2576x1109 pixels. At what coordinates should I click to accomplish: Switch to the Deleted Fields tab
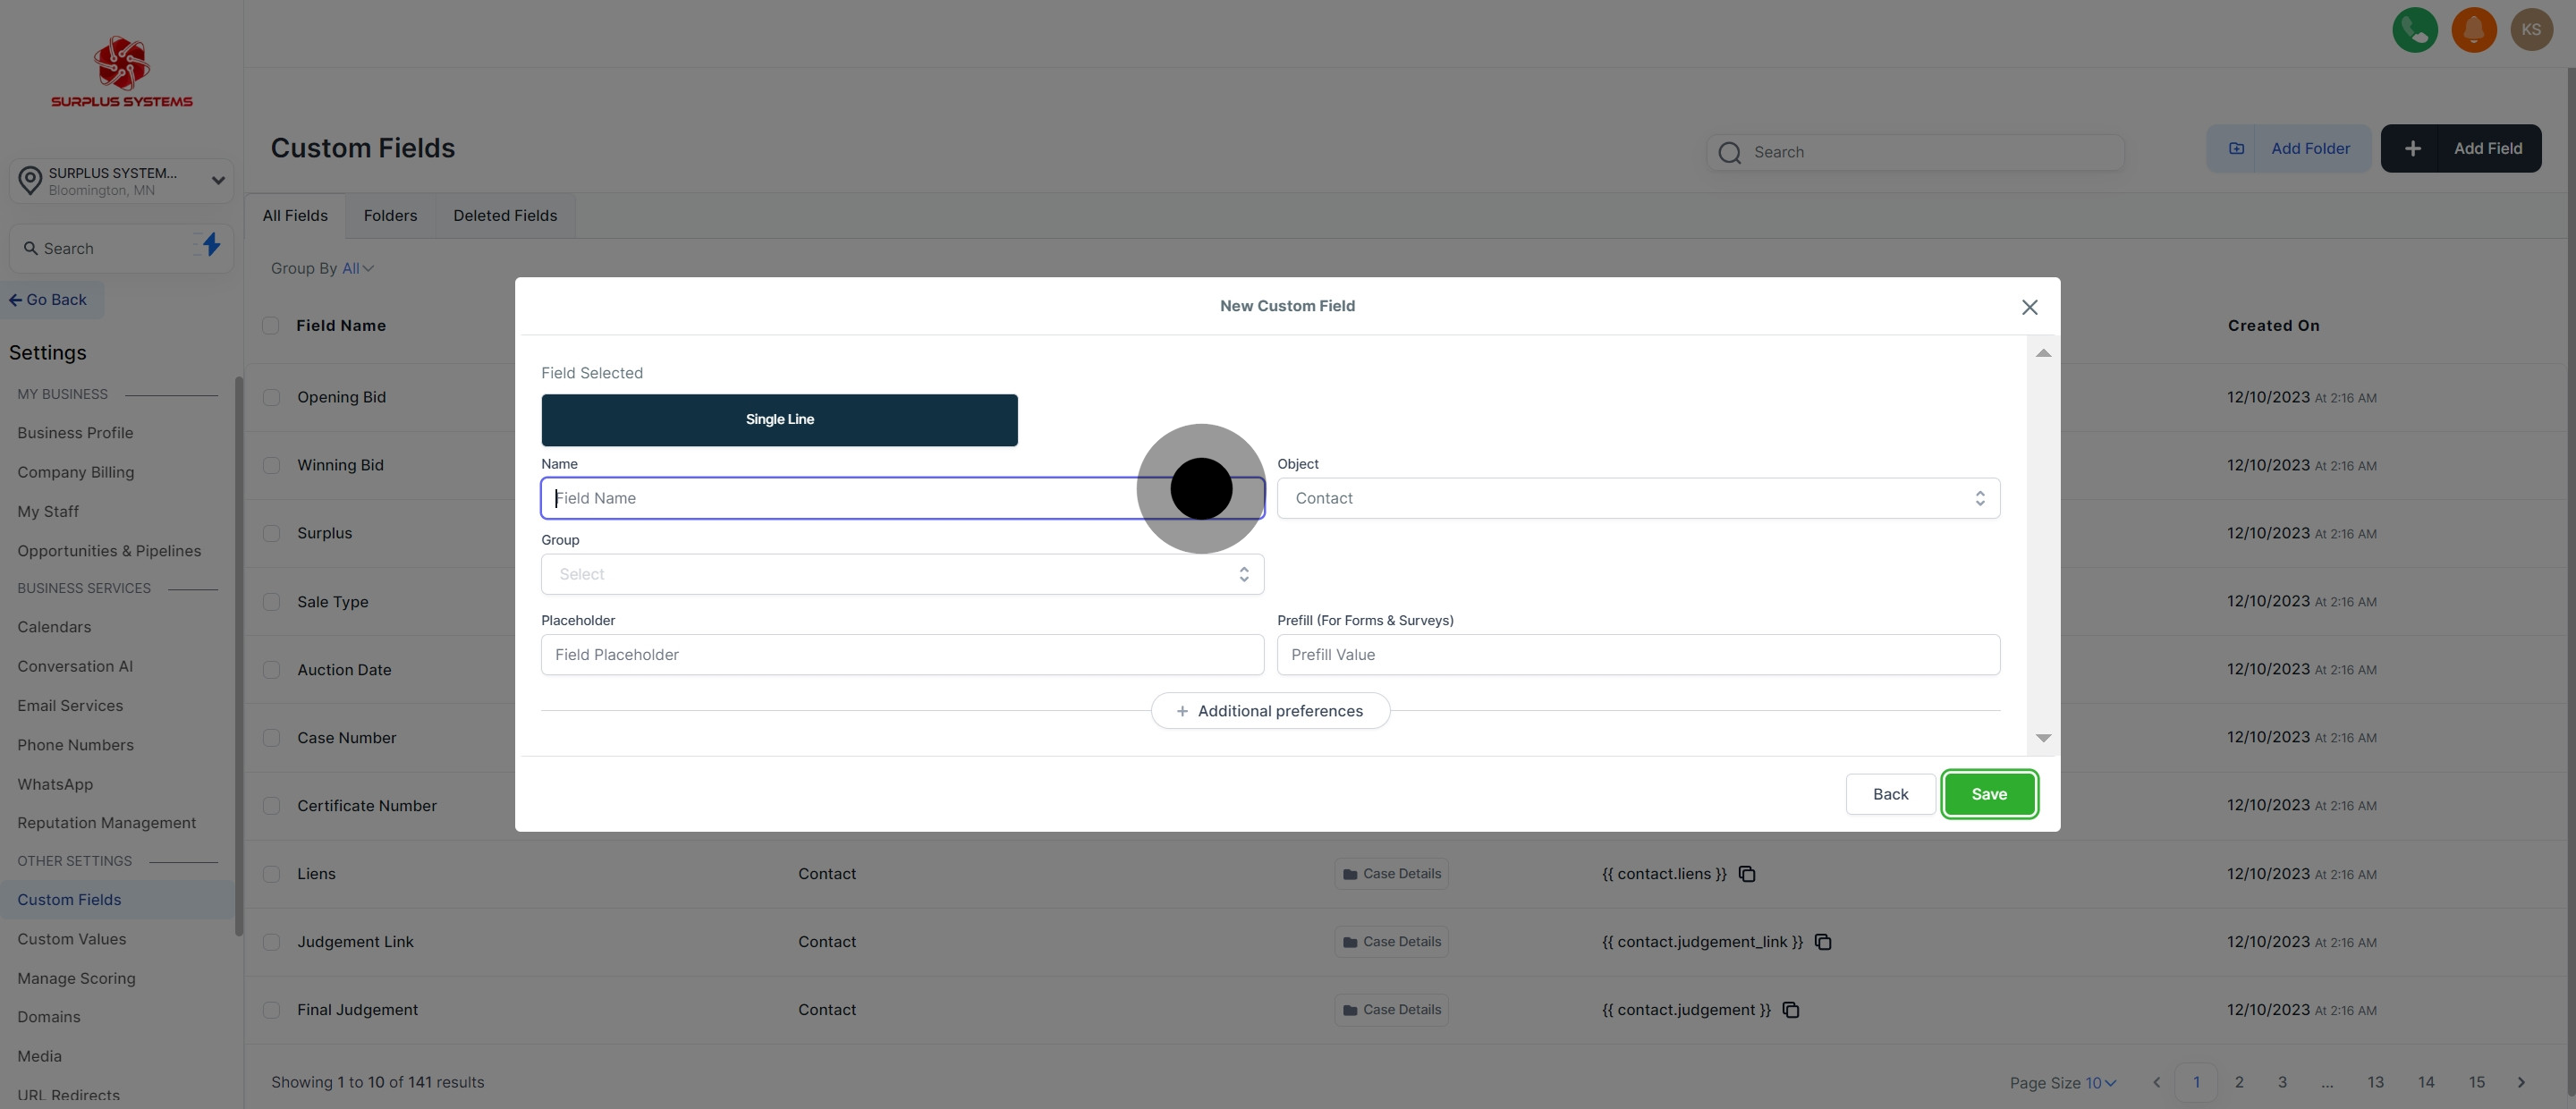click(504, 216)
